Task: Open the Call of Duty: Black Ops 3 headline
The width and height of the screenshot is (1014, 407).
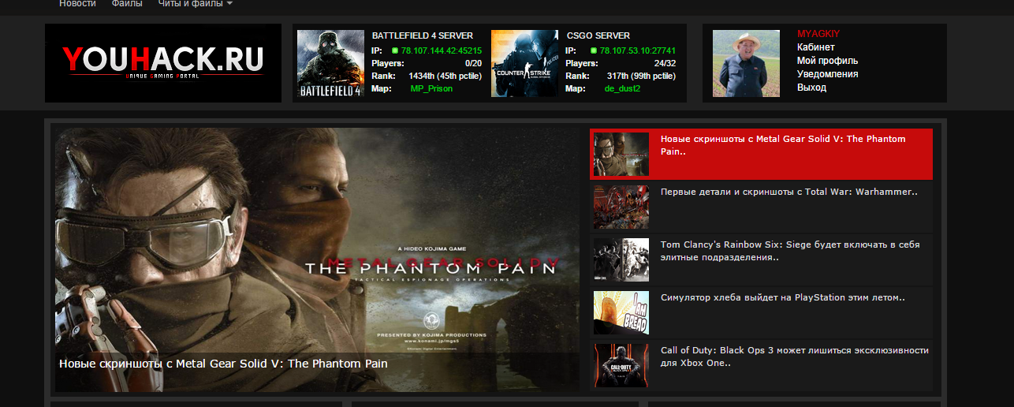Action: pos(795,357)
